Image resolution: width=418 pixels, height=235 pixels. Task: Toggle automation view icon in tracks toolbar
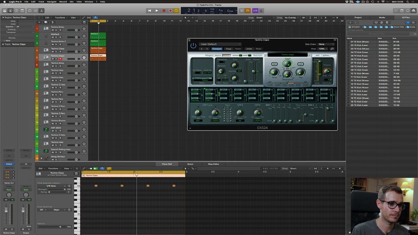(x=84, y=17)
